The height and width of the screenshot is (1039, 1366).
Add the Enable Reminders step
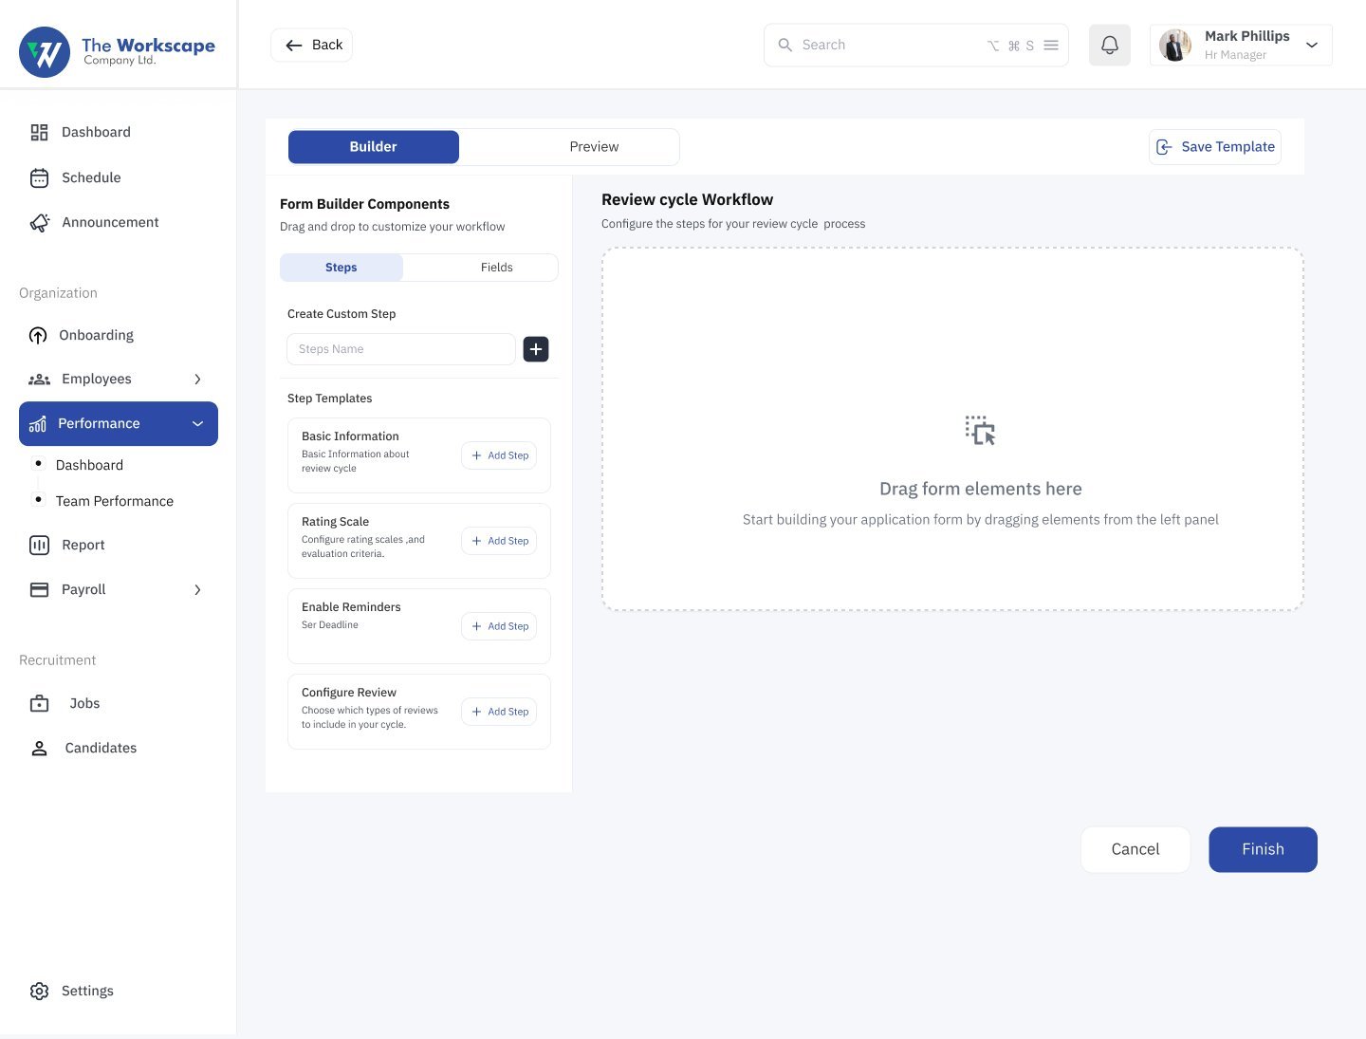(x=499, y=626)
